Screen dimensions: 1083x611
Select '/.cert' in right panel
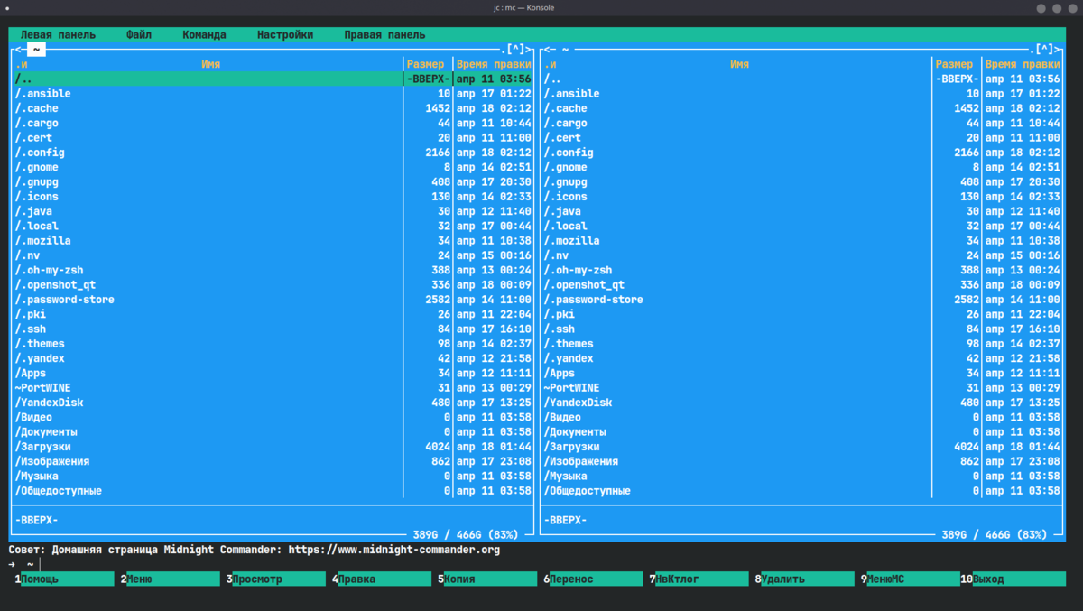(x=802, y=138)
